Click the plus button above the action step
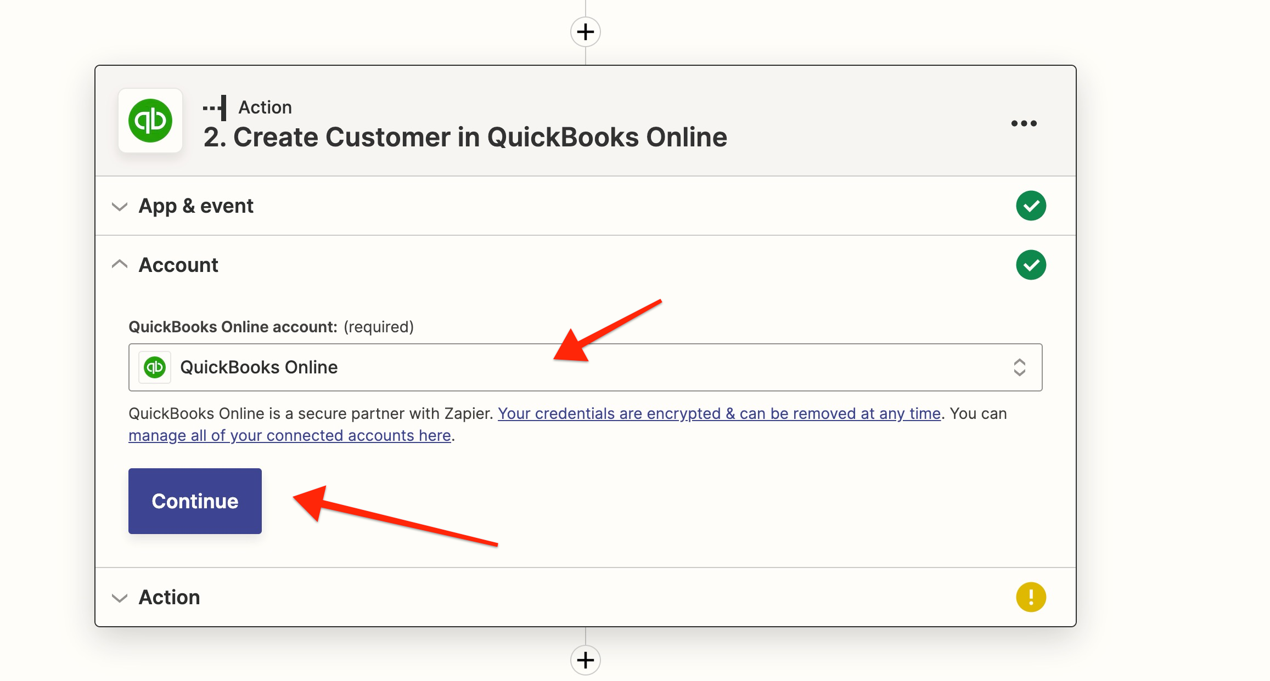Viewport: 1270px width, 681px height. 586,32
